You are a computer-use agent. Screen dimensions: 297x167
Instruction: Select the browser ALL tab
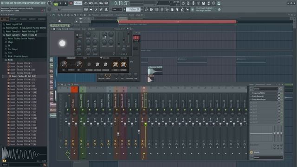(4, 19)
